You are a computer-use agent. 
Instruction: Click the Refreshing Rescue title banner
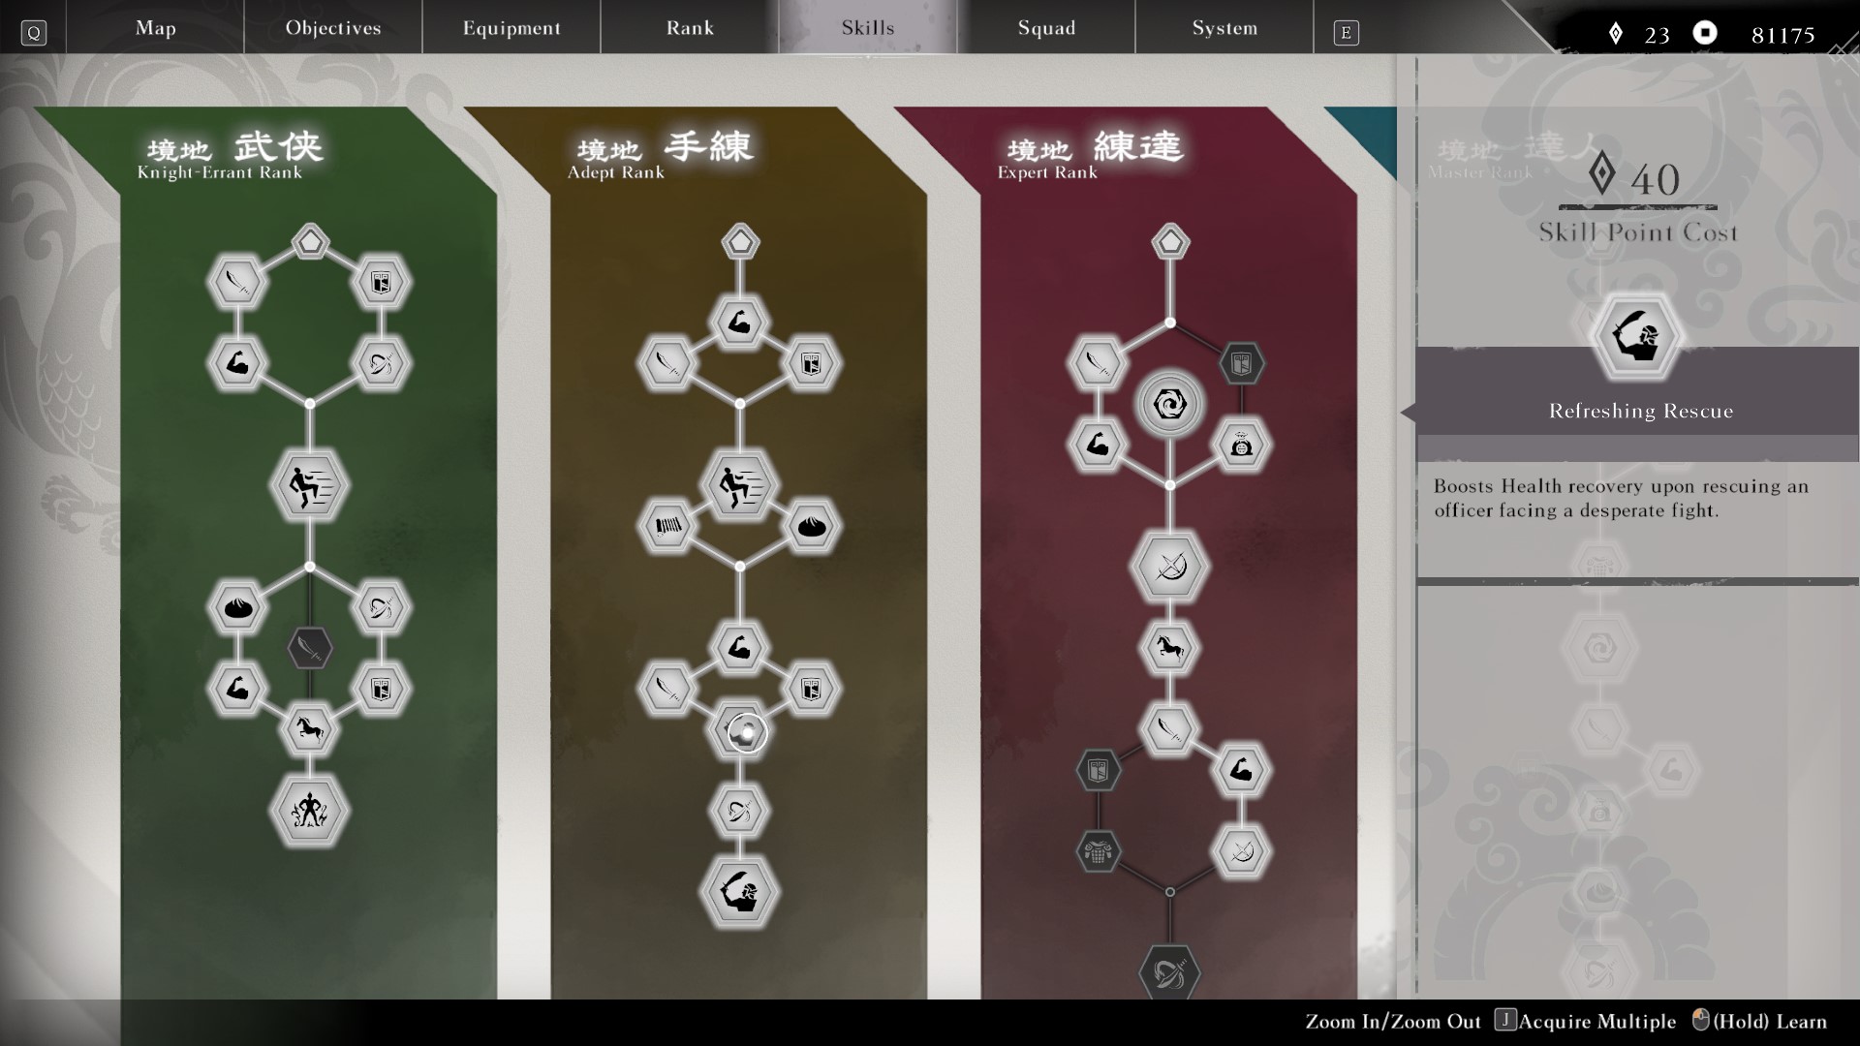coord(1639,411)
